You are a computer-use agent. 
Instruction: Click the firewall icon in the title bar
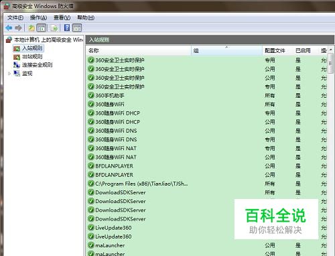7,6
